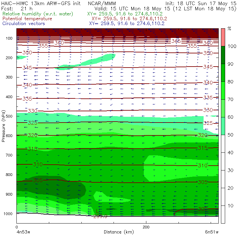Viewport: 238px width, 238px height.
Task: Click the '%' unit label above colorbar
Action: pos(229,29)
